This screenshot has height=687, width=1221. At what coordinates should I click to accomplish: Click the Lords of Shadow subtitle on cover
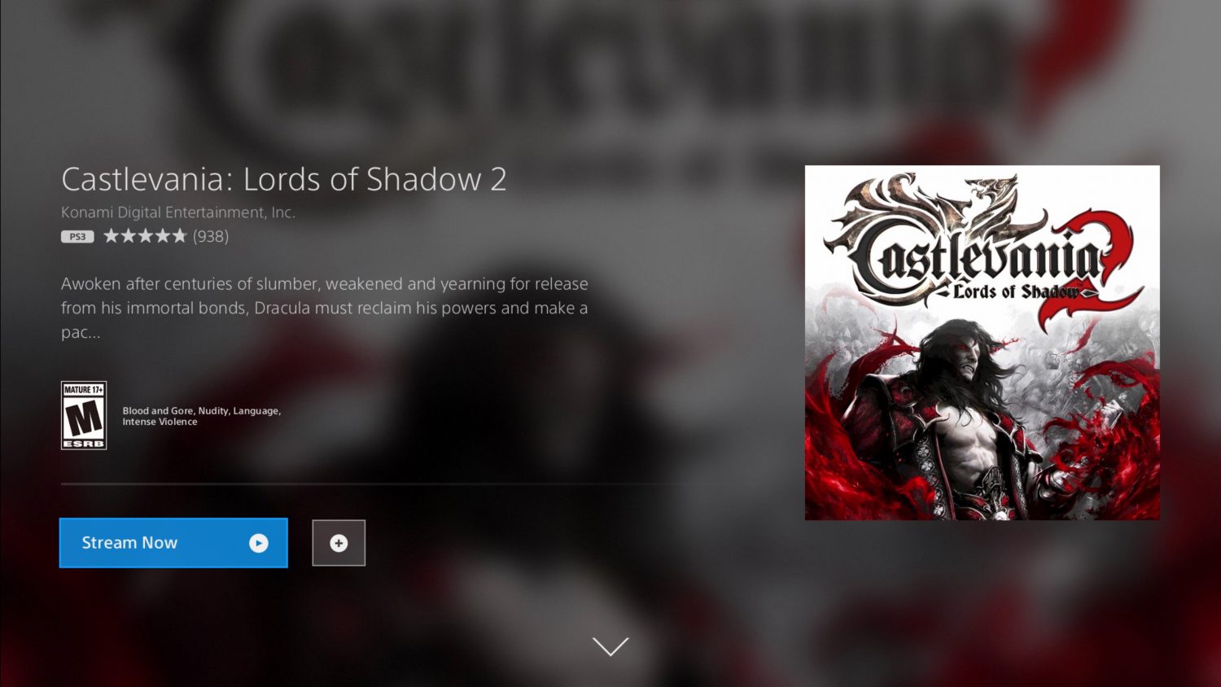[x=1016, y=291]
